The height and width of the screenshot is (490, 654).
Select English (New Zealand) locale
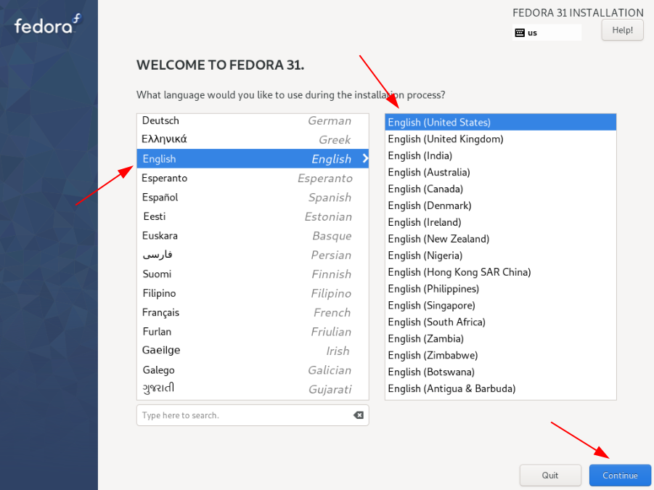(438, 238)
